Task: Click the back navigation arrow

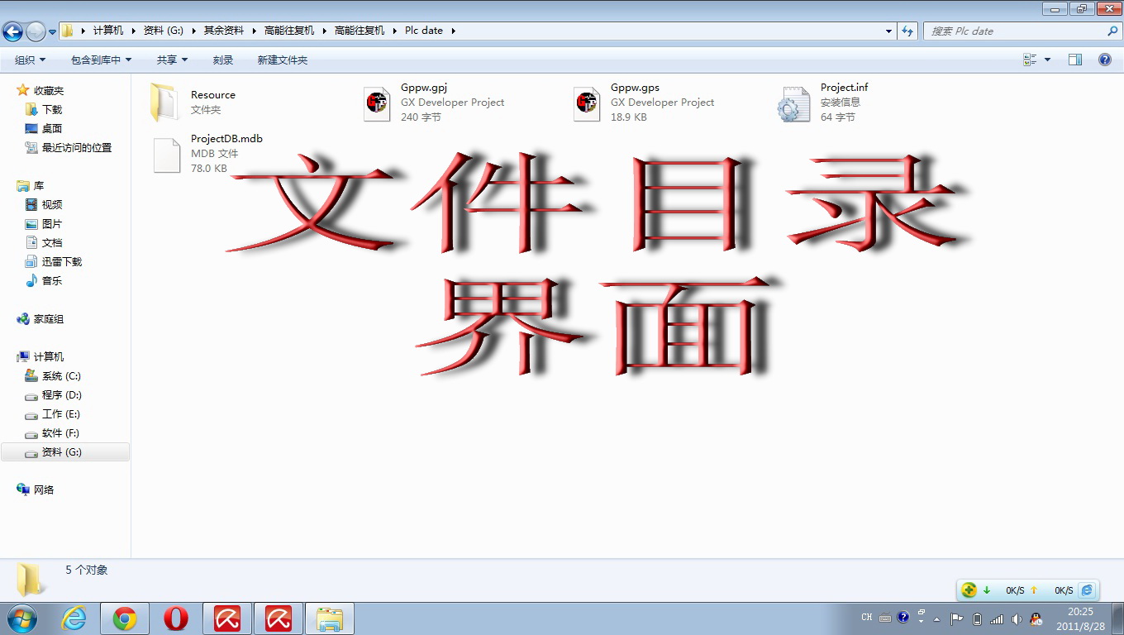Action: pos(12,31)
